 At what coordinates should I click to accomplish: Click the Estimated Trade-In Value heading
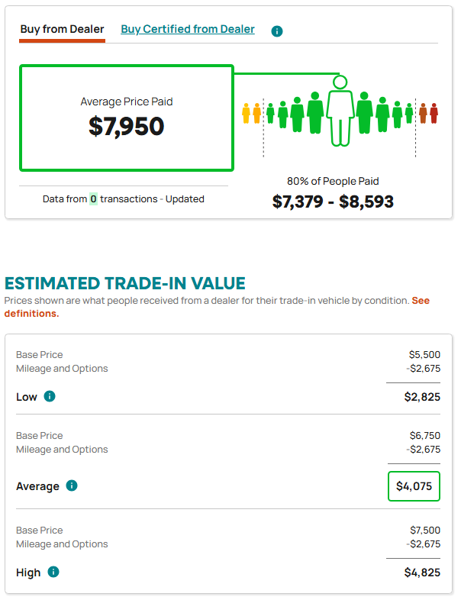[x=125, y=283]
